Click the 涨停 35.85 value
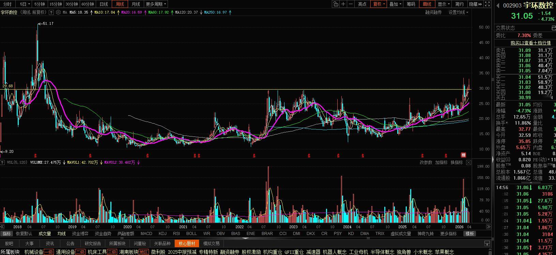This screenshot has height=255, width=556. 525,141
